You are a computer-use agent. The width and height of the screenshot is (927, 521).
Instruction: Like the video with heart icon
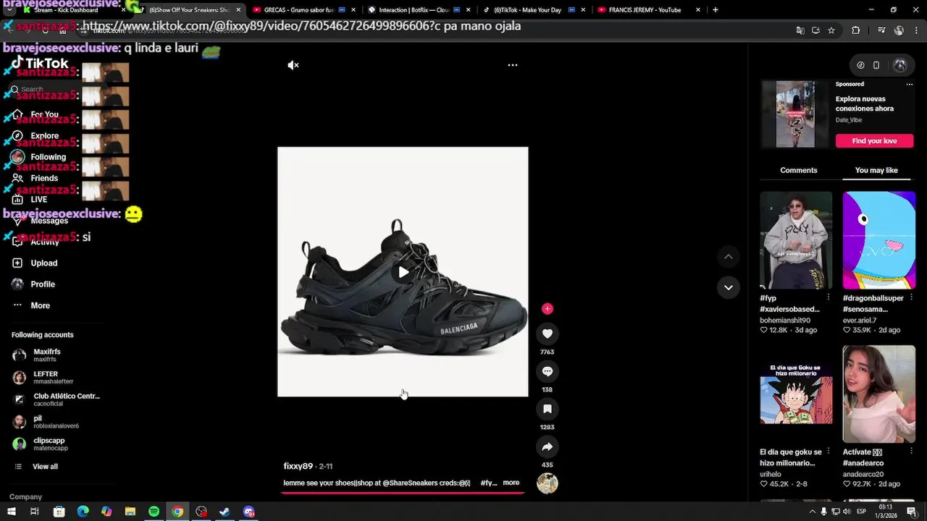click(548, 334)
